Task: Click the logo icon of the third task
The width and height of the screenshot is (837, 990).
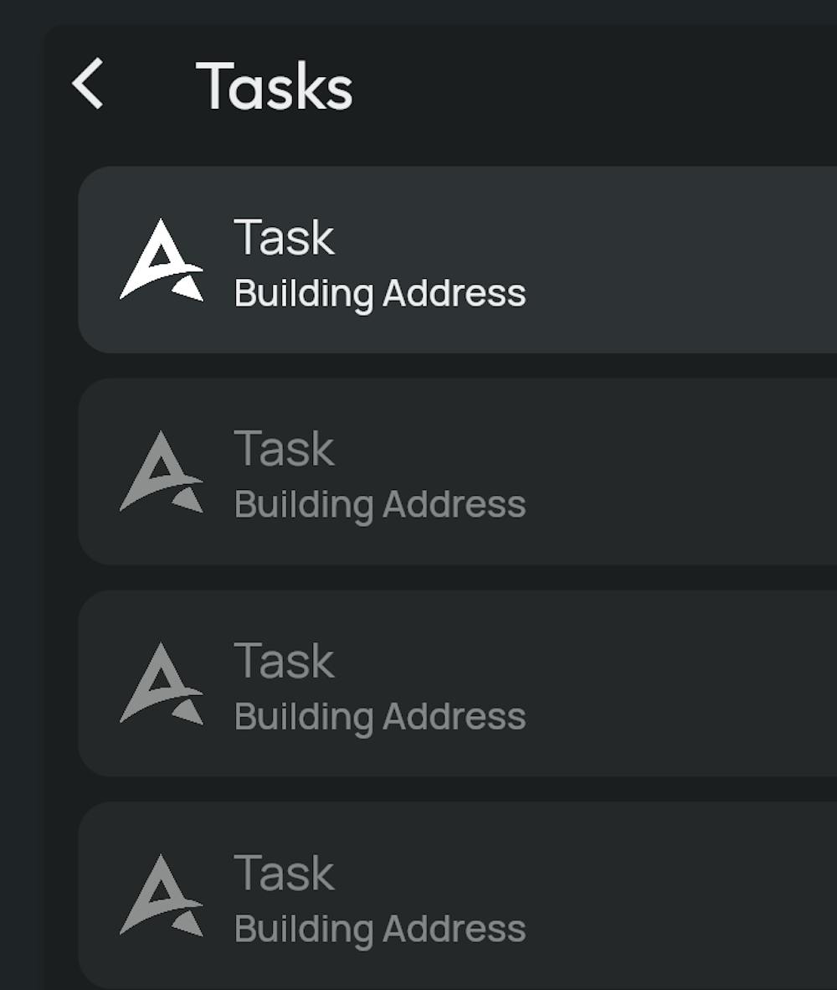Action: 162,683
